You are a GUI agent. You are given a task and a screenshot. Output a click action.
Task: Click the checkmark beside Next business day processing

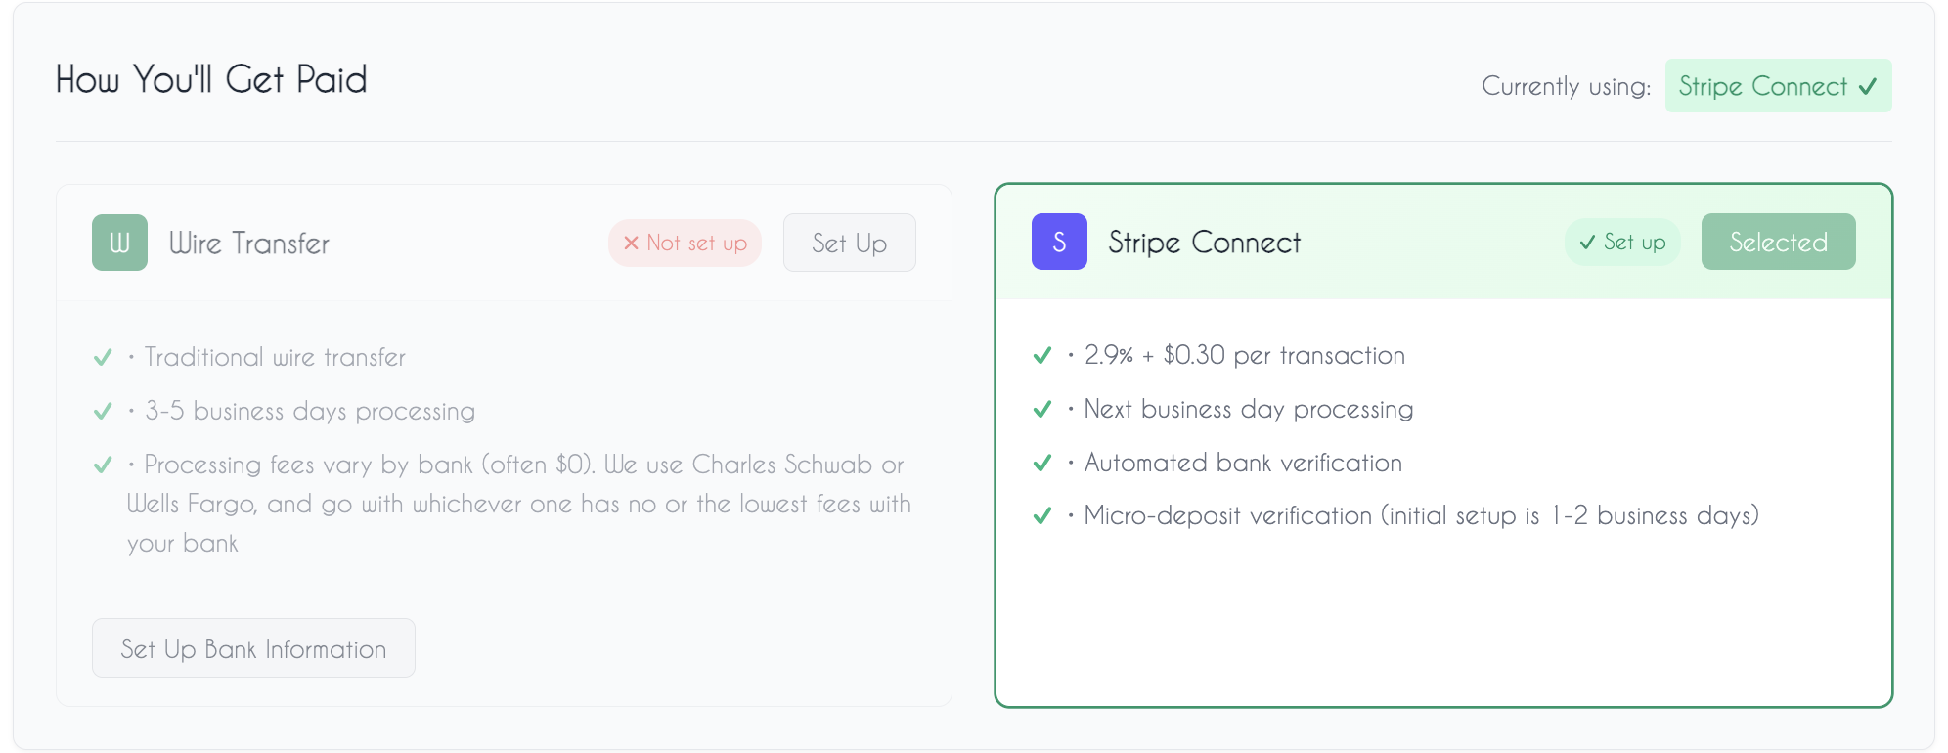click(1040, 410)
